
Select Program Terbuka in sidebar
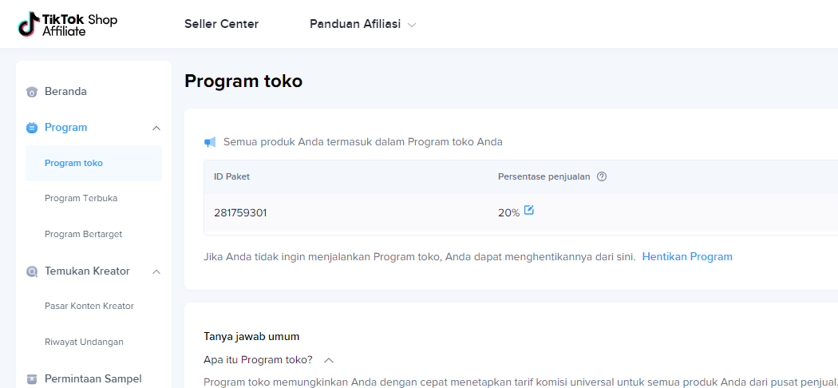click(81, 198)
